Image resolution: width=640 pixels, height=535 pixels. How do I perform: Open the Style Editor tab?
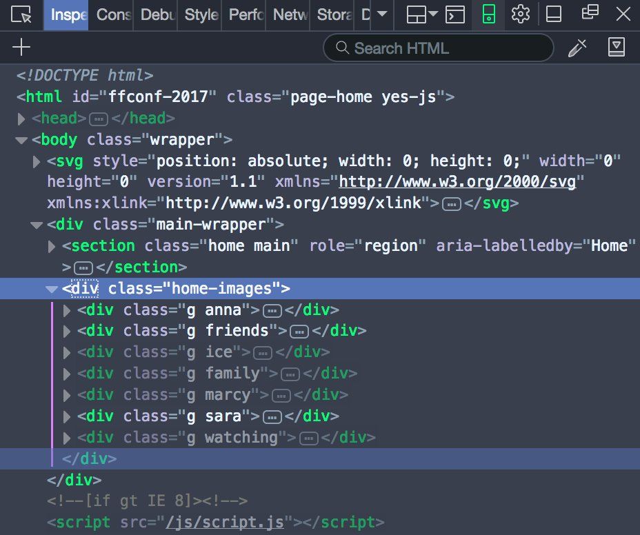199,15
